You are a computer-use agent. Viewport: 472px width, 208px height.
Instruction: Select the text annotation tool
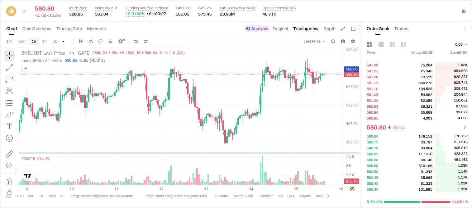[x=9, y=126]
